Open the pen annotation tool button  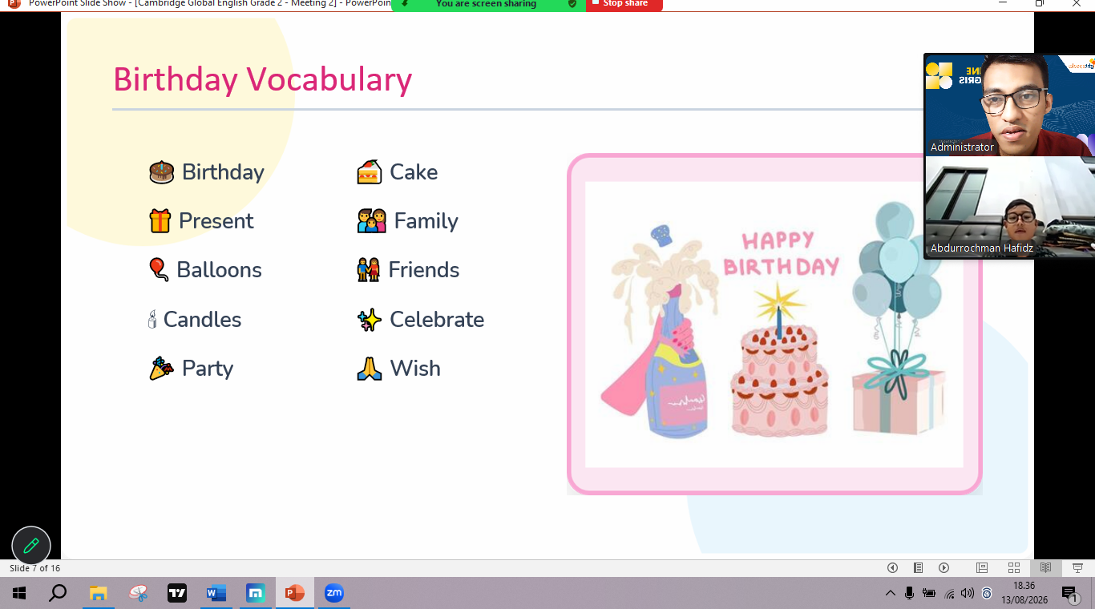point(31,546)
